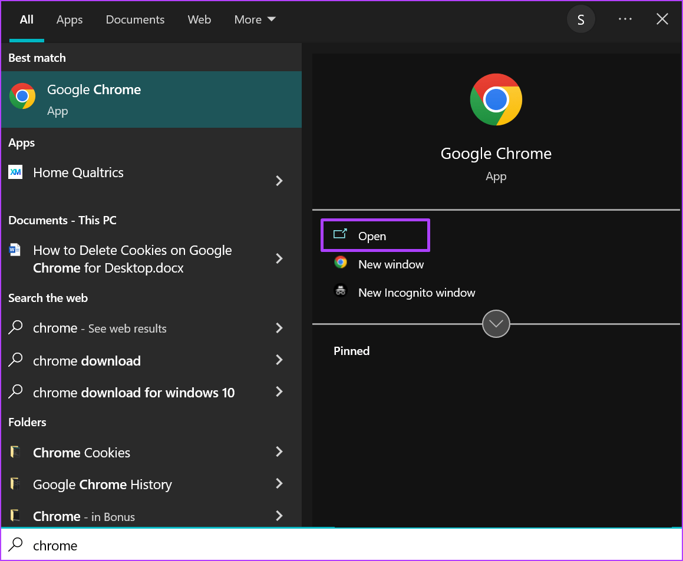This screenshot has height=561, width=683.
Task: Click the circular down-arrow to show more actions
Action: tap(496, 323)
